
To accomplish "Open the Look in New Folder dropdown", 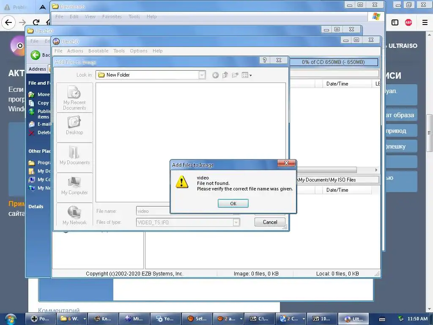I will (202, 75).
